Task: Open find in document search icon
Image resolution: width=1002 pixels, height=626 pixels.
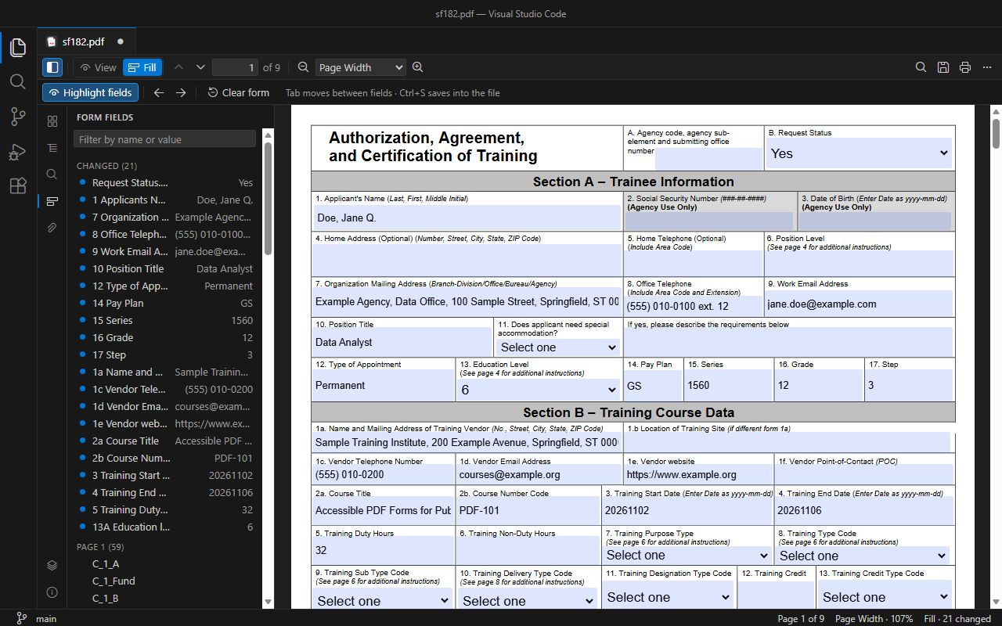Action: (x=921, y=67)
